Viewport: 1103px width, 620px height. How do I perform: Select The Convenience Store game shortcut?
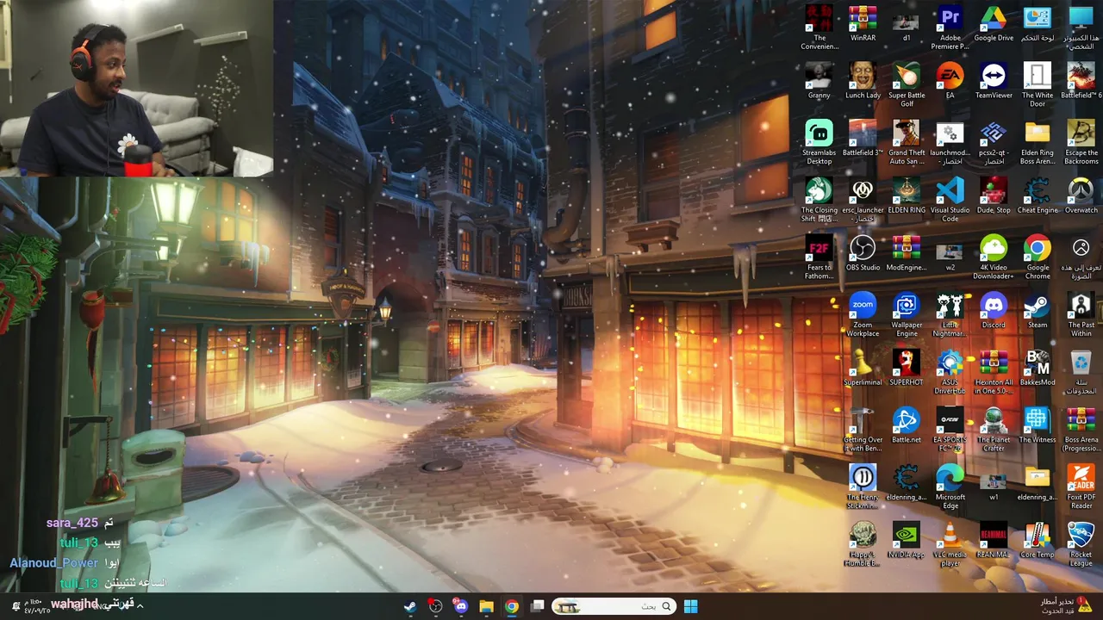coord(819,28)
